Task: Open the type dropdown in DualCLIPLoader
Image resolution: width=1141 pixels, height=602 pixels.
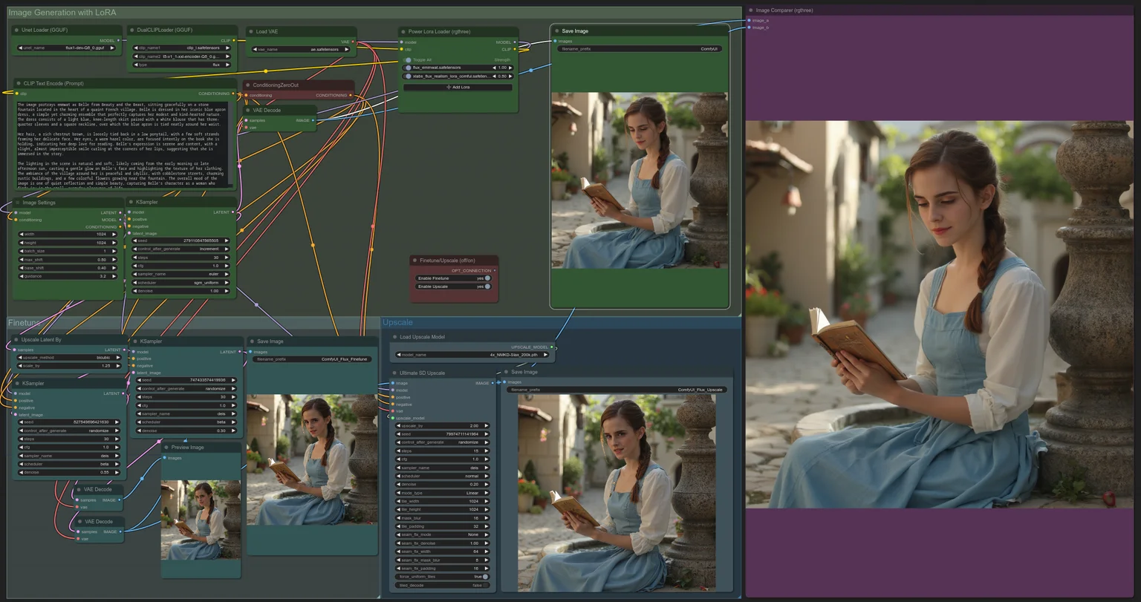Action: click(183, 65)
